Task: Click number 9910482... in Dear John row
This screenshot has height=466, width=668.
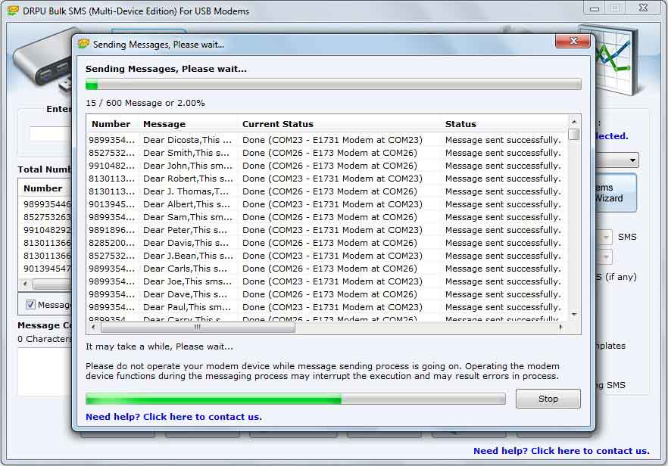Action: (111, 166)
